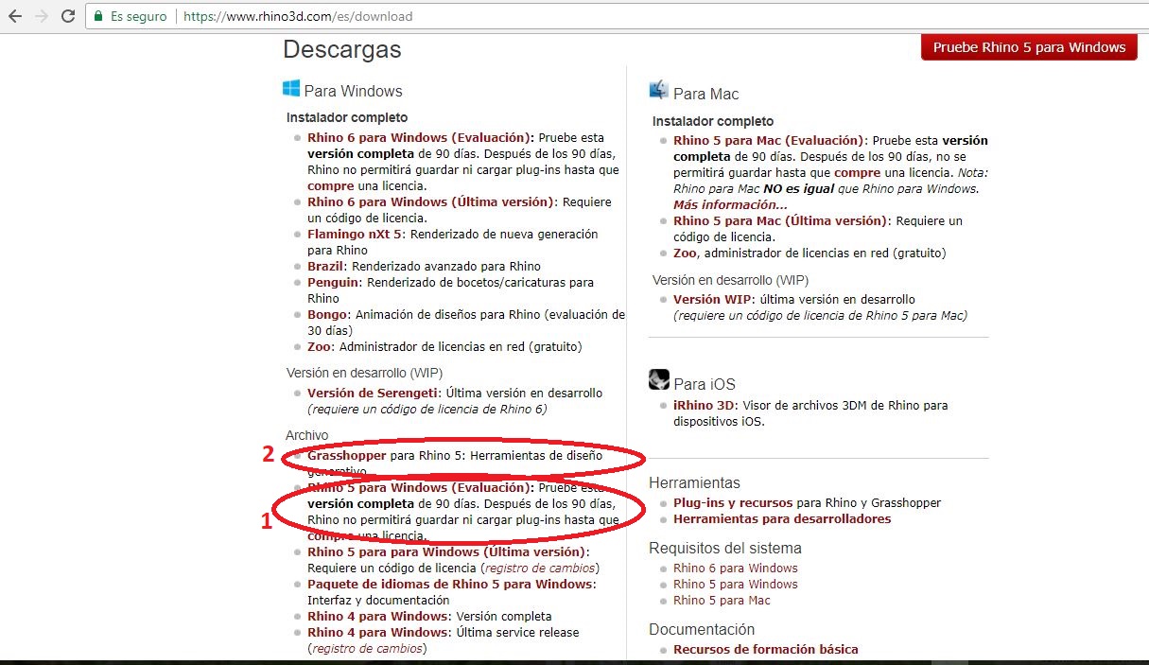Click the Archivo subsection label
Image resolution: width=1149 pixels, height=665 pixels.
pos(306,435)
